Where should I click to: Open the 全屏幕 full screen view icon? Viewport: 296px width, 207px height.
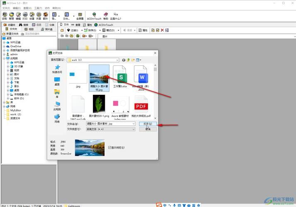click(x=80, y=15)
